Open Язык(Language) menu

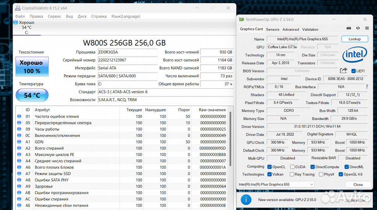(126, 16)
